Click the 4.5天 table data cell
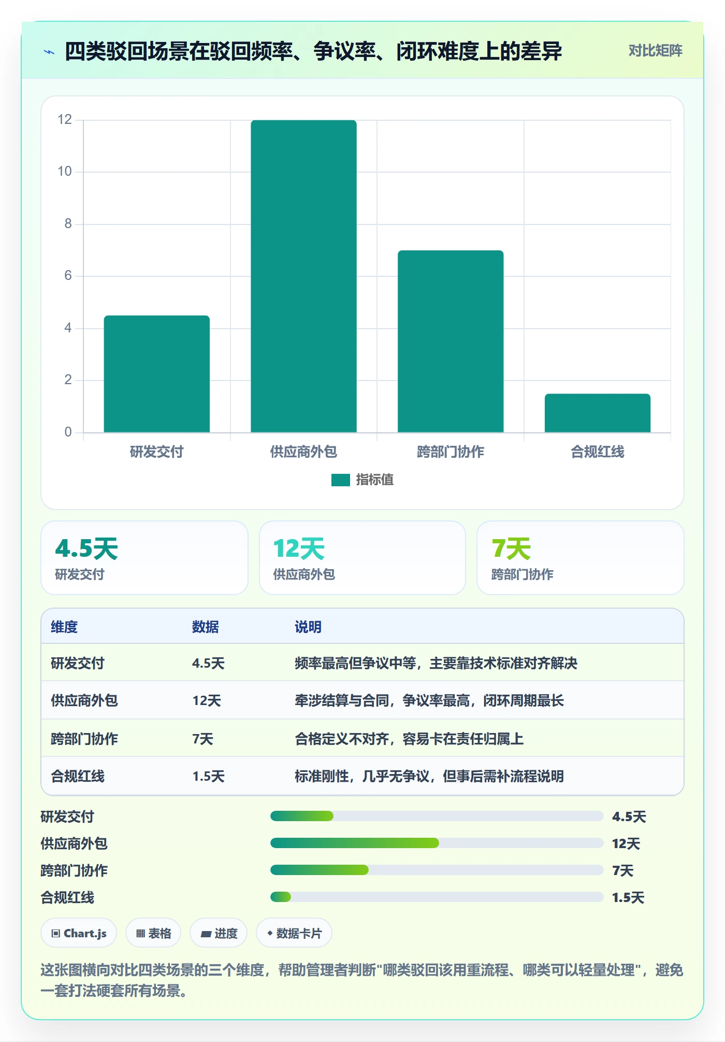 click(208, 663)
